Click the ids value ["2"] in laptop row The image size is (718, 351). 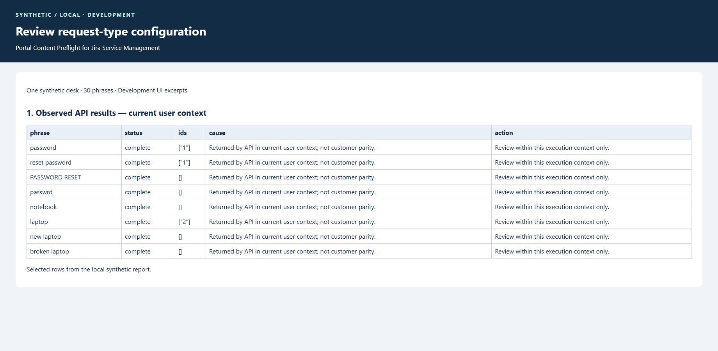point(184,222)
